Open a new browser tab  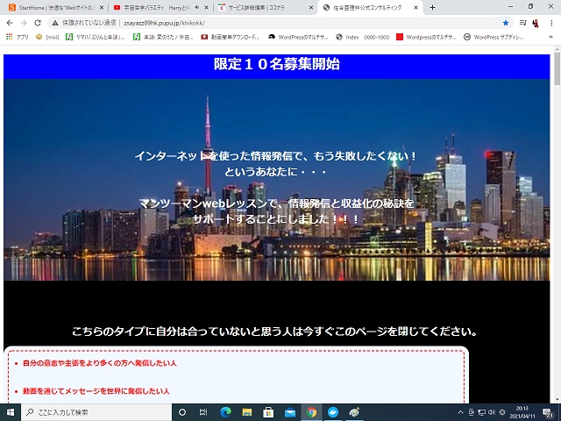432,7
